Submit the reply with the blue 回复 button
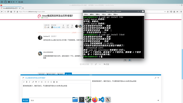183x103 pixels. click(25, 100)
